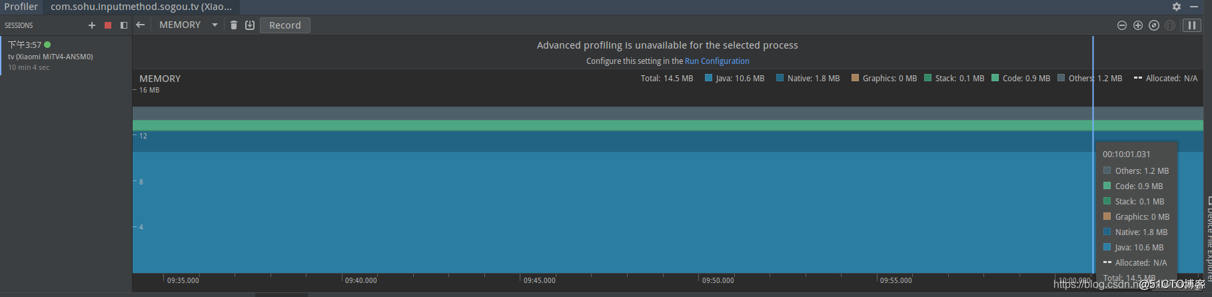Select the 下午3:57 Xiaomi MiTV4 session

[66, 55]
